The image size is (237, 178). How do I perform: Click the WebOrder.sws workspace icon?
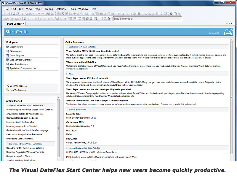[x=7, y=47]
